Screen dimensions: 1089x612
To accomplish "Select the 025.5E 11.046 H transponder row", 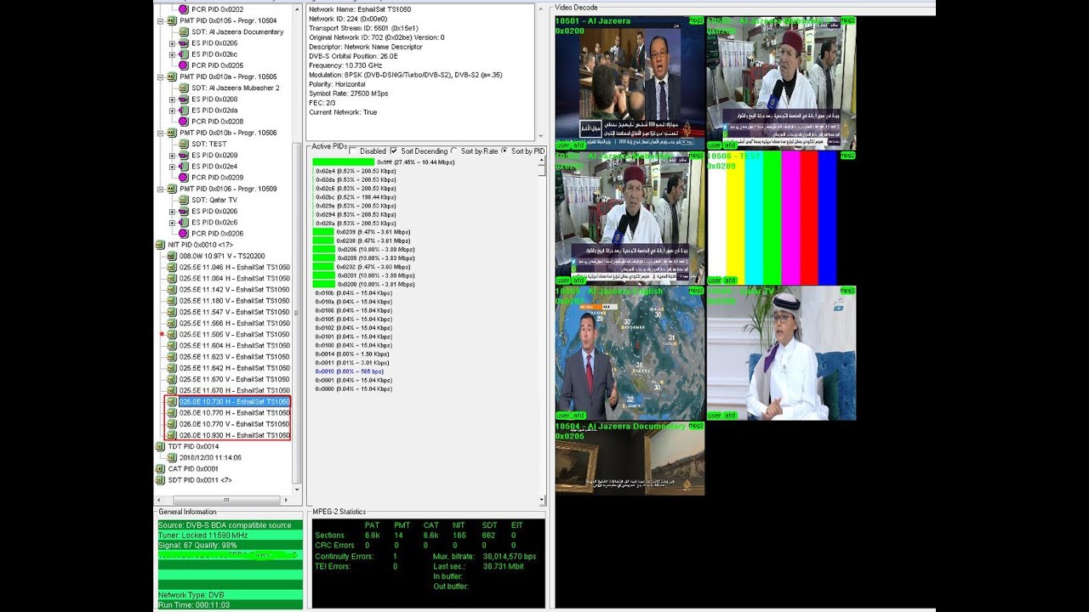I will 234,267.
